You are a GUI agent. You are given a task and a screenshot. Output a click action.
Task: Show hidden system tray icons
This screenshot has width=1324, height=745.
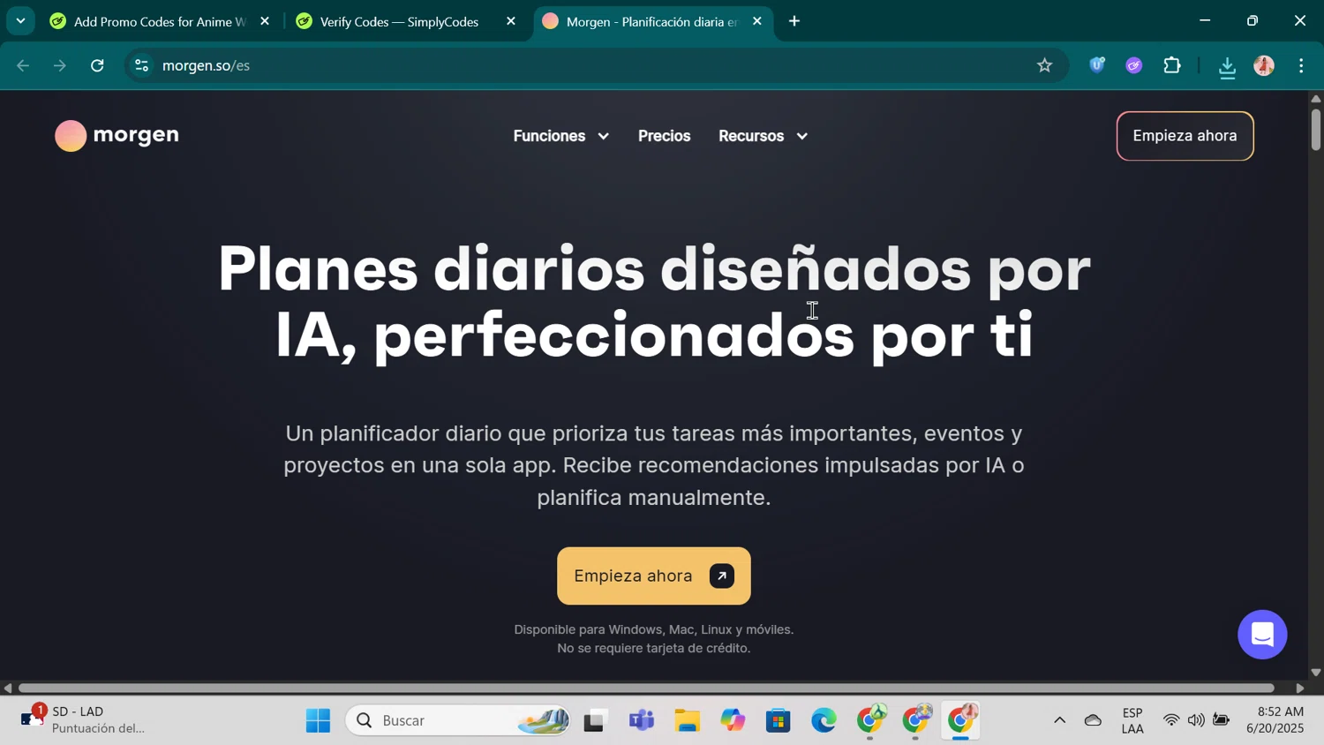point(1059,720)
